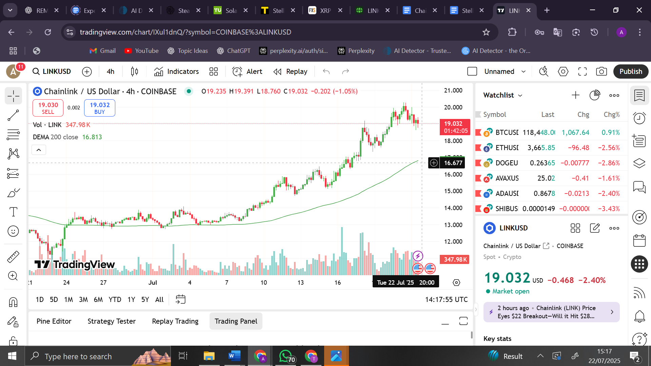The image size is (651, 366).
Task: Select the trend line drawing tool
Action: coord(13,116)
